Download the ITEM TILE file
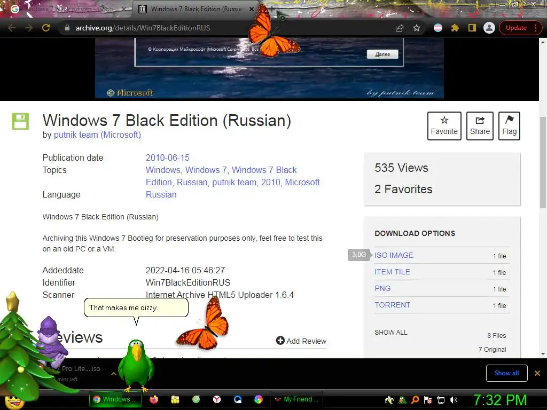The height and width of the screenshot is (410, 547). [392, 272]
